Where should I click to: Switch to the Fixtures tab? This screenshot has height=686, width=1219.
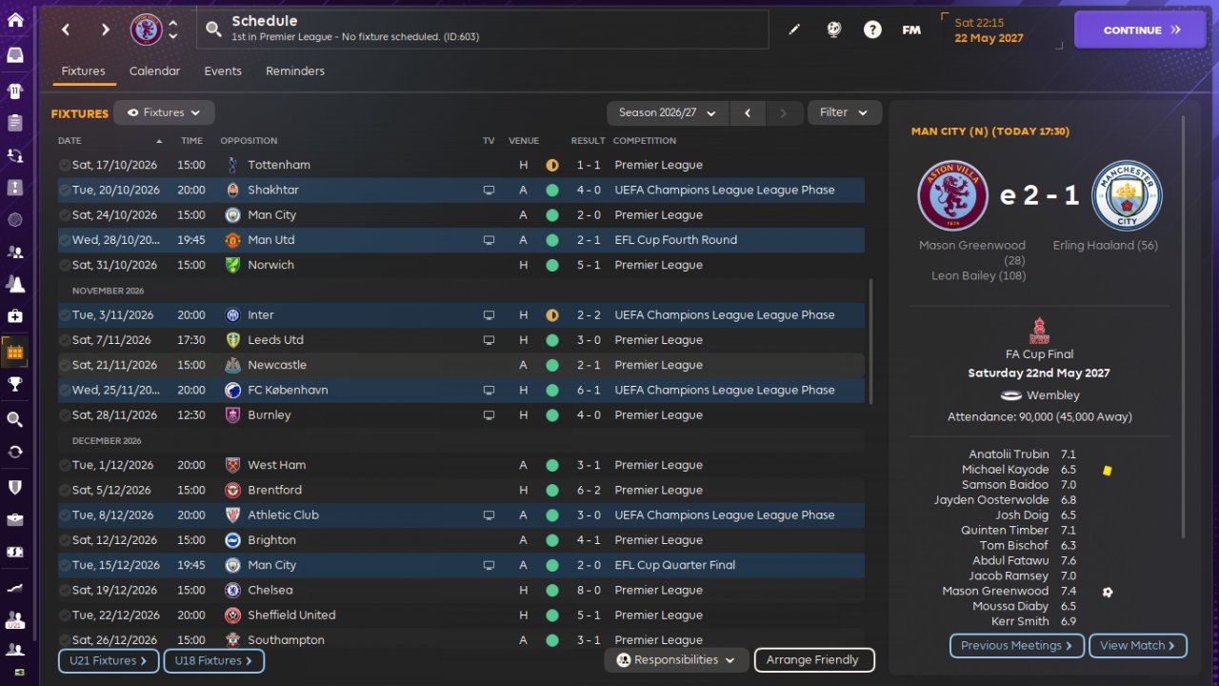click(83, 71)
